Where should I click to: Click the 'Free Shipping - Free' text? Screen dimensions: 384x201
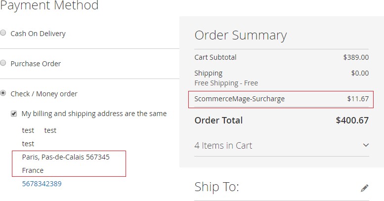point(226,83)
